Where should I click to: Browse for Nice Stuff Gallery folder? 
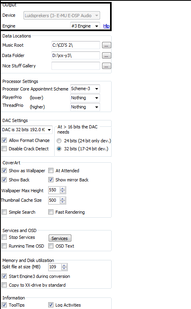(x=106, y=66)
